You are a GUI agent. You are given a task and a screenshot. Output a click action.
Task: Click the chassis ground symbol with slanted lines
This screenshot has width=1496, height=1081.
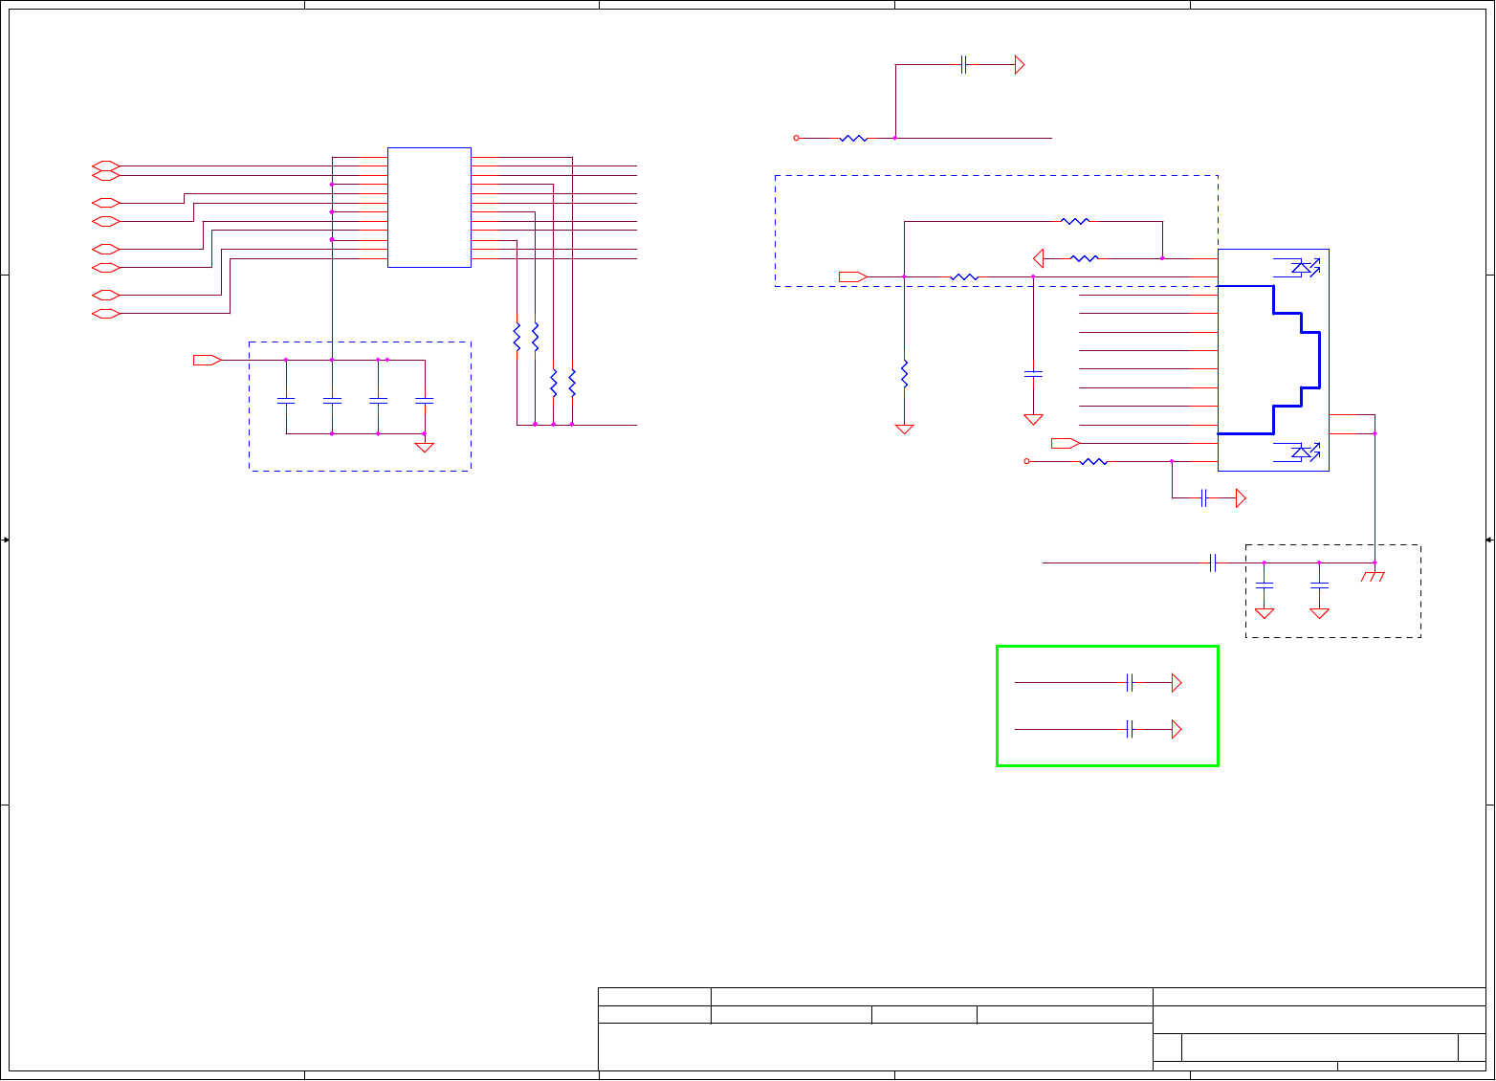point(1375,577)
